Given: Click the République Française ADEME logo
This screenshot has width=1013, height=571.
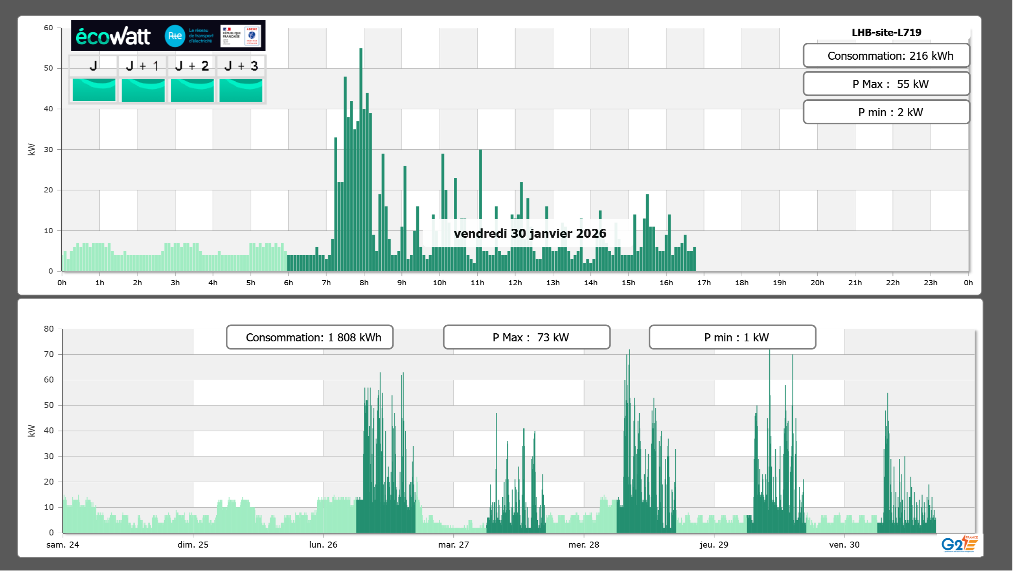Looking at the screenshot, I should click(240, 36).
